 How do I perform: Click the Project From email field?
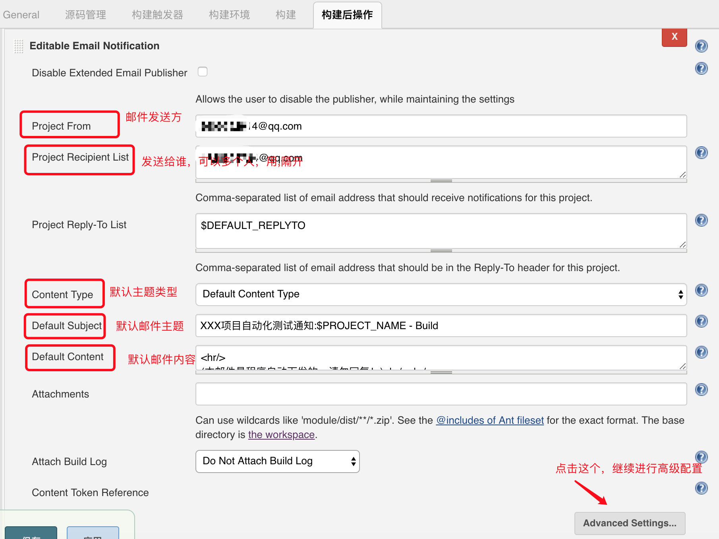(x=441, y=126)
